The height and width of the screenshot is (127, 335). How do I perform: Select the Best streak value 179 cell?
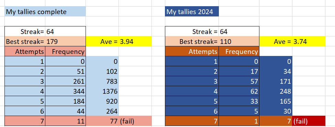coord(65,42)
